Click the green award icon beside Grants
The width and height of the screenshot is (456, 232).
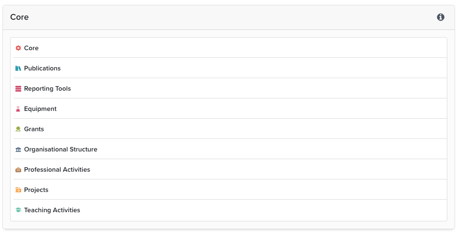pos(18,129)
